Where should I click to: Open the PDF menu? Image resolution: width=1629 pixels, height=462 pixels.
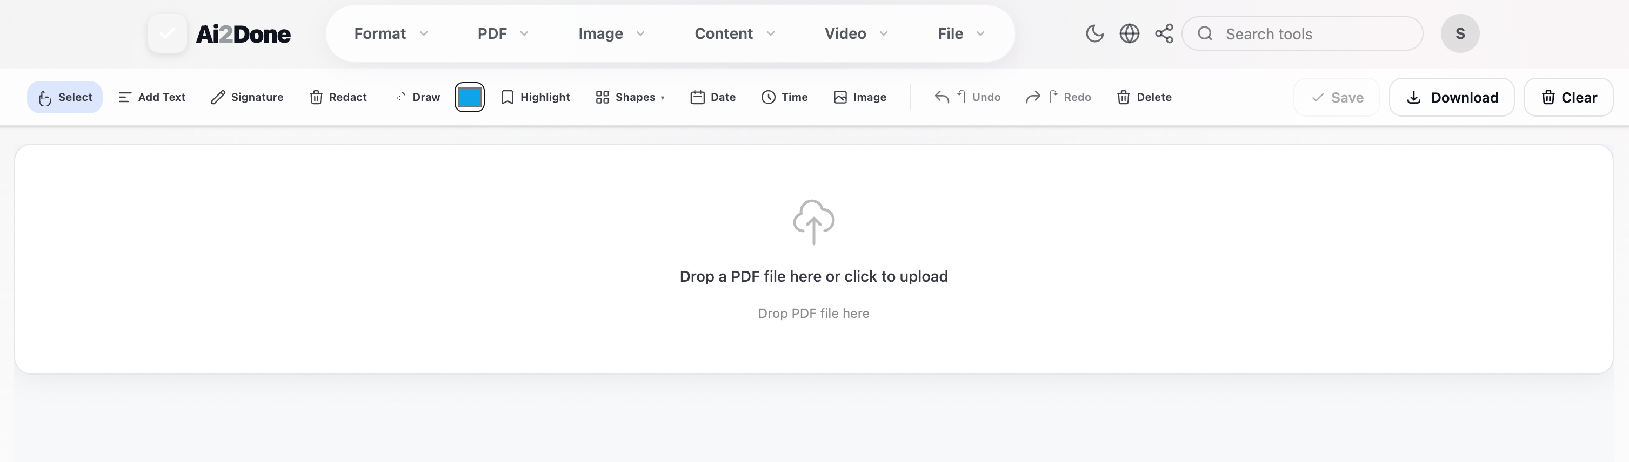point(503,33)
